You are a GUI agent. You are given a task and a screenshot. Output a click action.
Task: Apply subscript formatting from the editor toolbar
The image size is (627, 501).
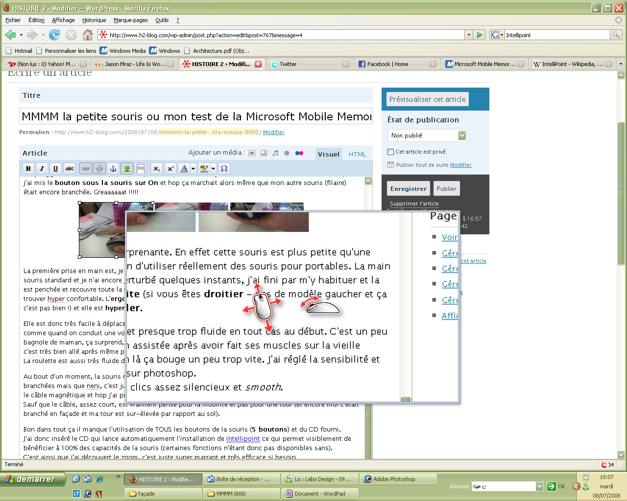(156, 169)
